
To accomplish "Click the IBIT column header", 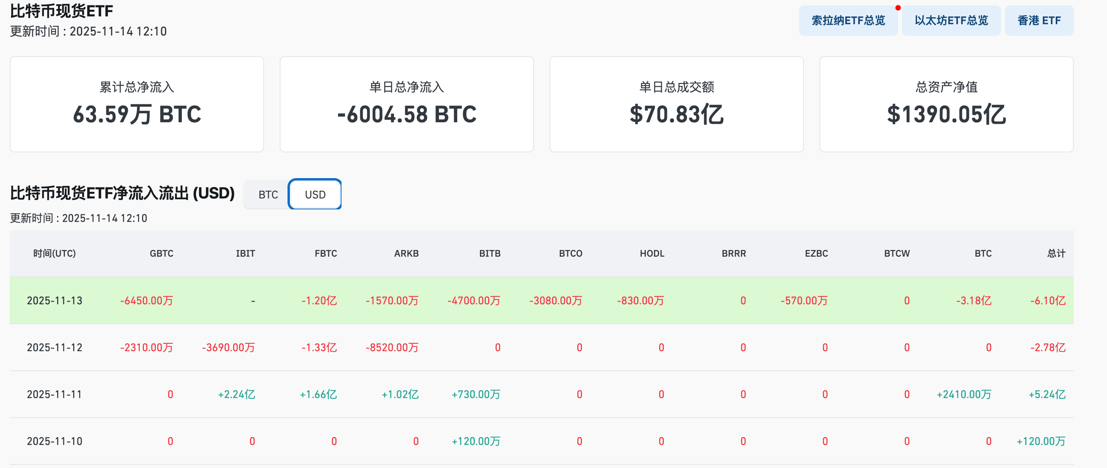I will (245, 253).
